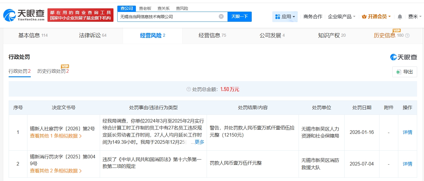Open the 应用 apps dropdown
424x181 pixels.
point(285,17)
